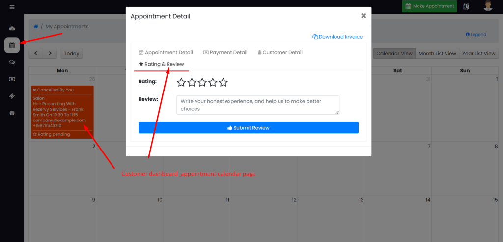This screenshot has width=503, height=242.
Task: Select calendar day 15
Action: tap(495, 200)
